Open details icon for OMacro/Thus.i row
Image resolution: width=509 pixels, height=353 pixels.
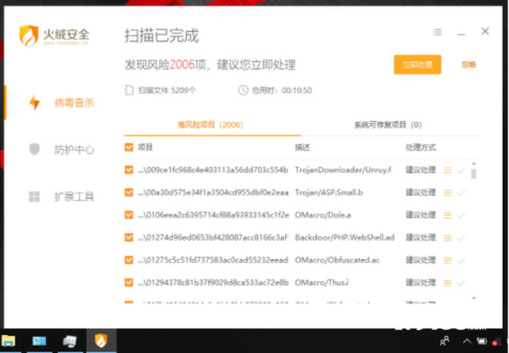click(447, 283)
